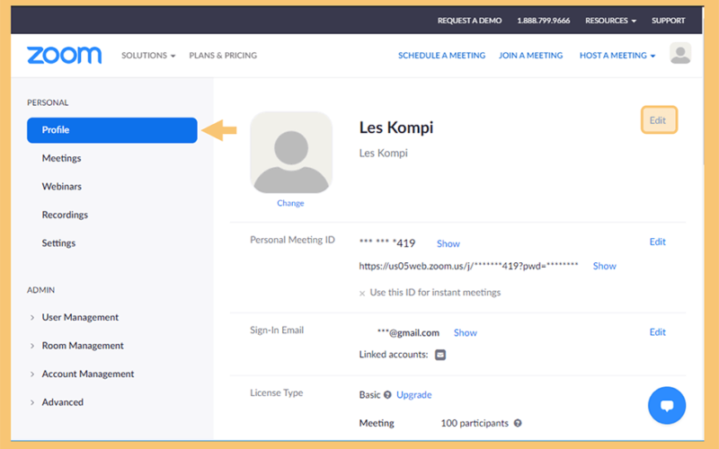Select Profile in the sidebar

coord(111,130)
